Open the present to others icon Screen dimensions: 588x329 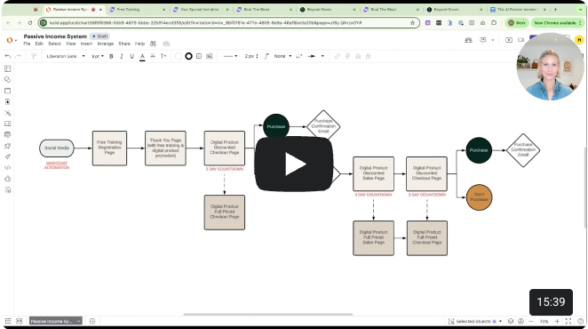tap(483, 40)
